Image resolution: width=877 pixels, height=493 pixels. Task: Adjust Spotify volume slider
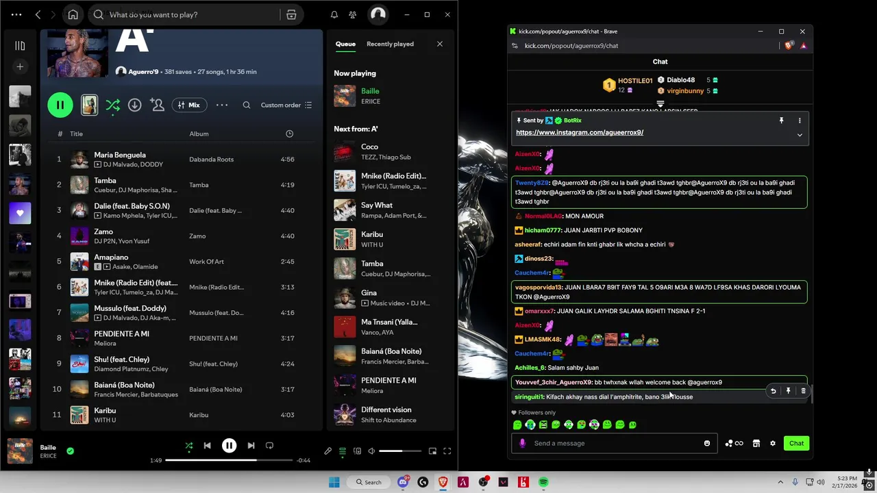(401, 451)
